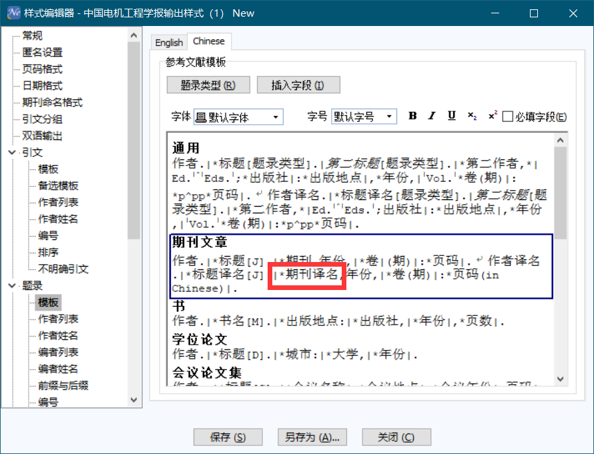Select 日期格式 in the tree
Image resolution: width=594 pixels, height=454 pixels.
click(42, 85)
